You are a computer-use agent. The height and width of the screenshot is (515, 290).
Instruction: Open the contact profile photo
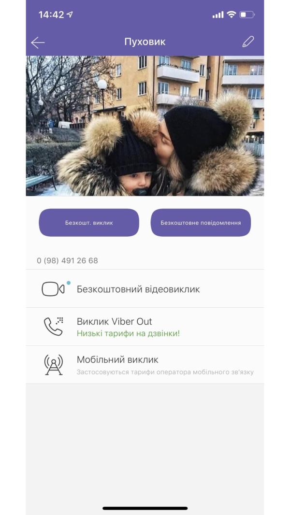145,126
